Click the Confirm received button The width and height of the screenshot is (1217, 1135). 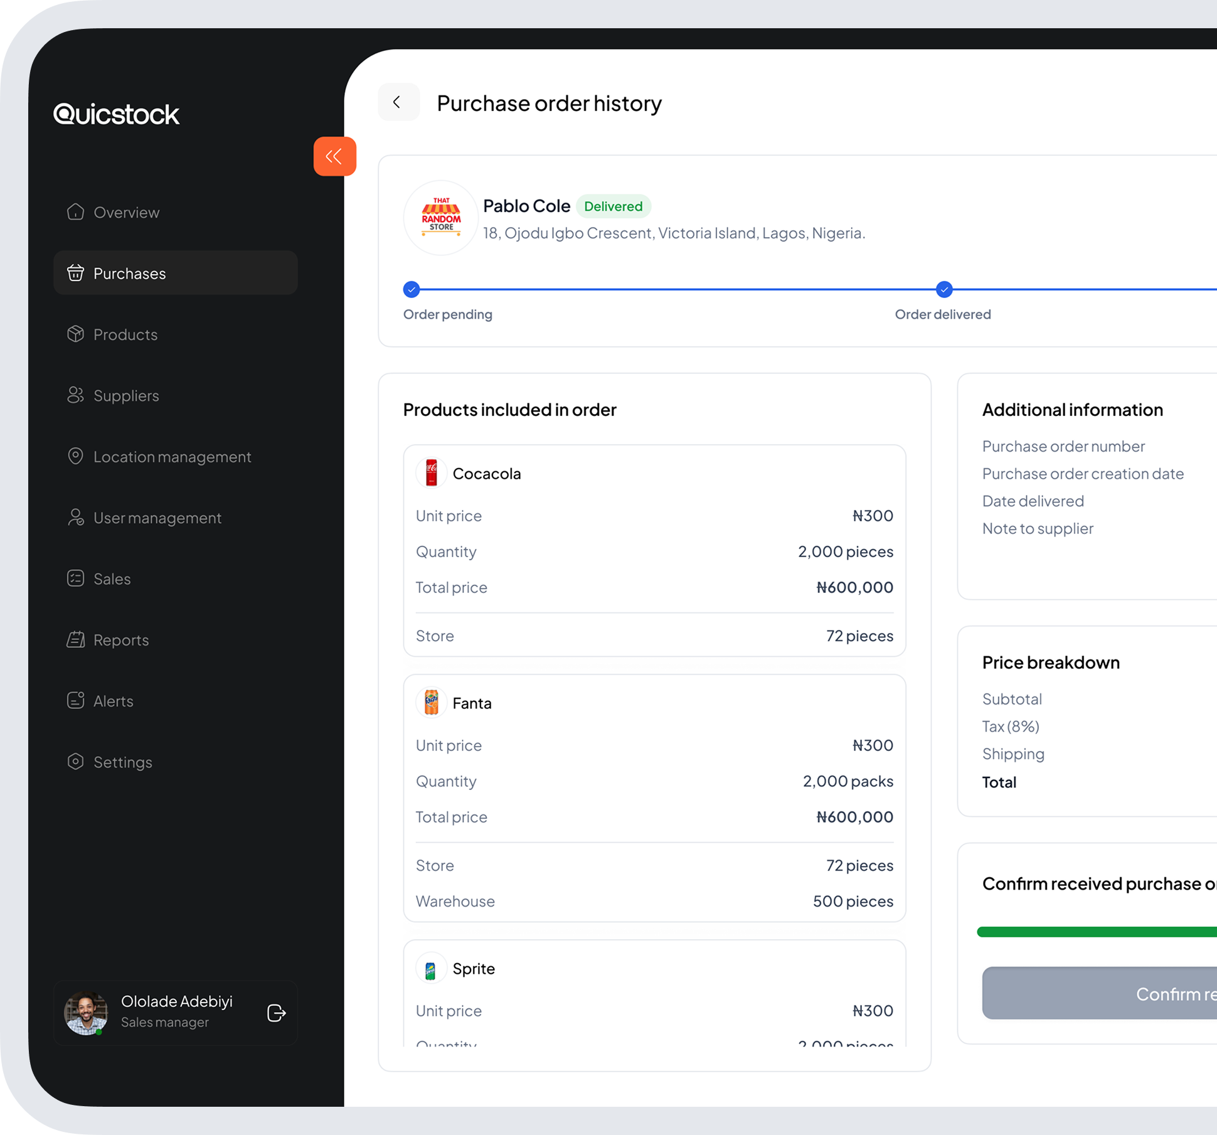pos(1100,993)
